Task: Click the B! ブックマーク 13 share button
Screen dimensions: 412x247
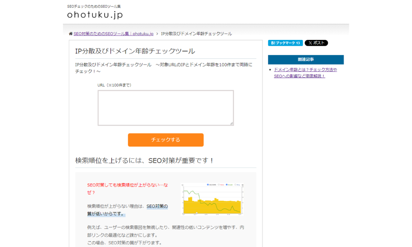Action: [x=285, y=43]
